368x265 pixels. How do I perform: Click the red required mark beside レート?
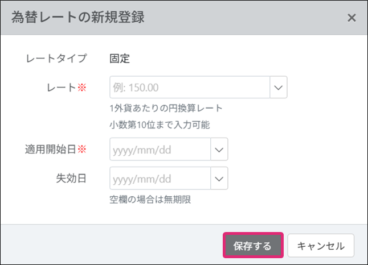click(x=81, y=88)
